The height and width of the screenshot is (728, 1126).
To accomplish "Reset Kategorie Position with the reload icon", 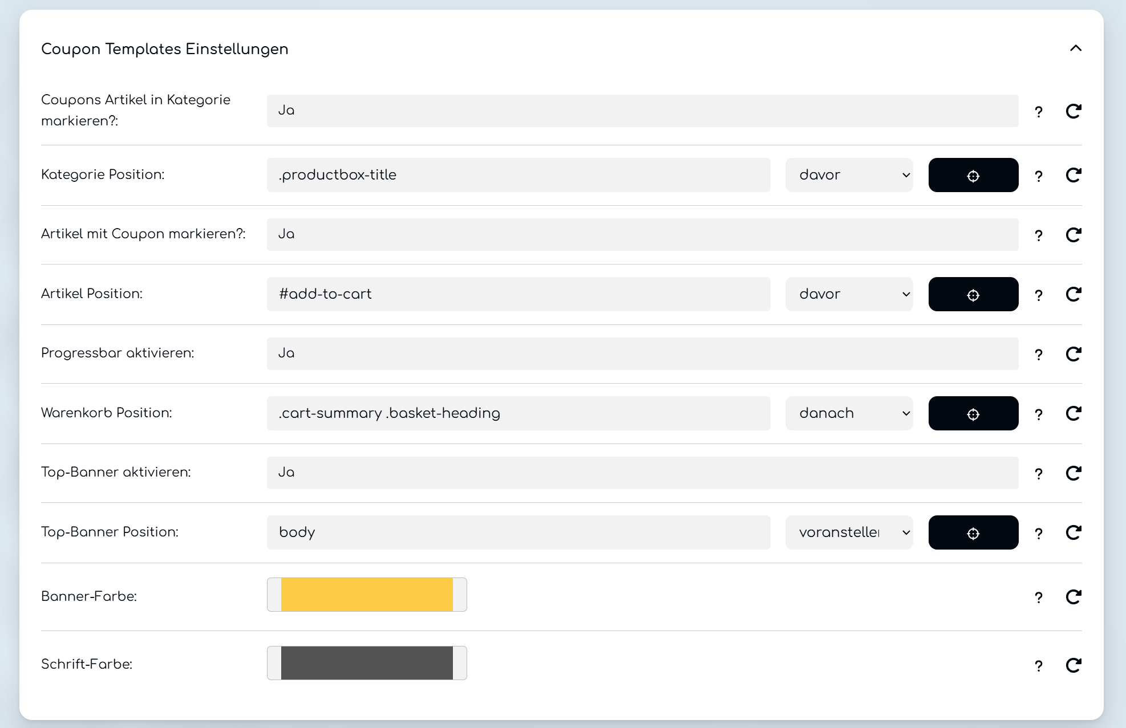I will (x=1074, y=176).
